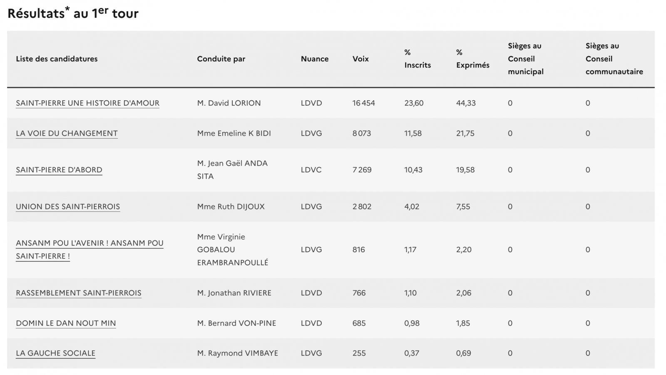Viewport: 666px width, 375px height.
Task: Click the 'Résultats au 1er tour' heading
Action: tap(73, 13)
